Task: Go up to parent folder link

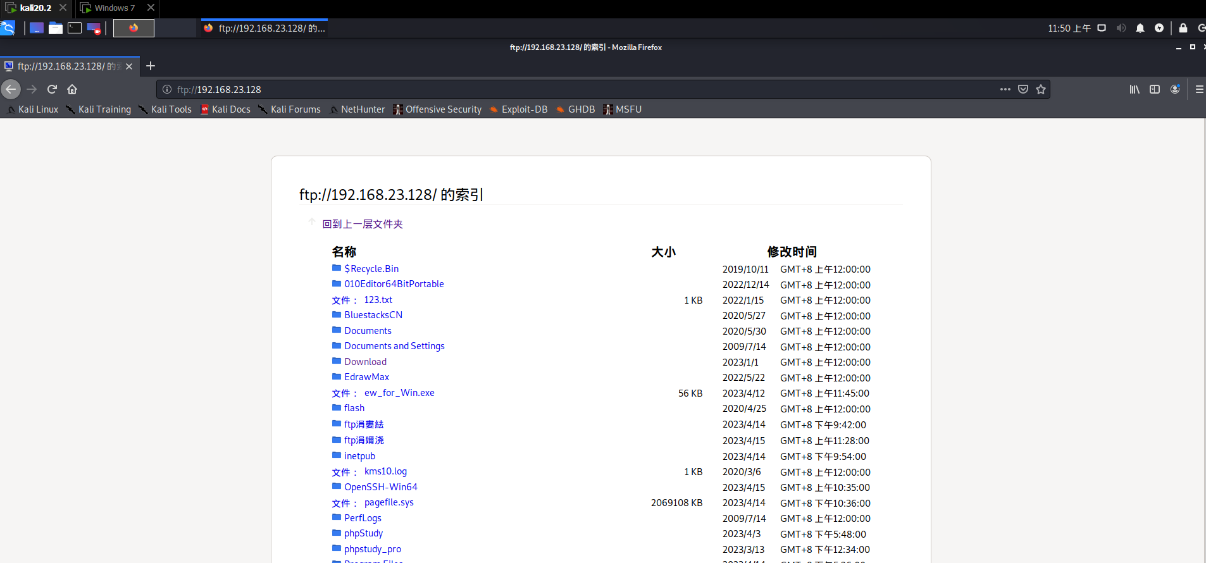Action: (362, 224)
